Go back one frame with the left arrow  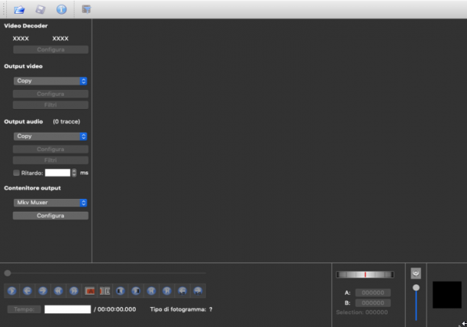(x=27, y=290)
